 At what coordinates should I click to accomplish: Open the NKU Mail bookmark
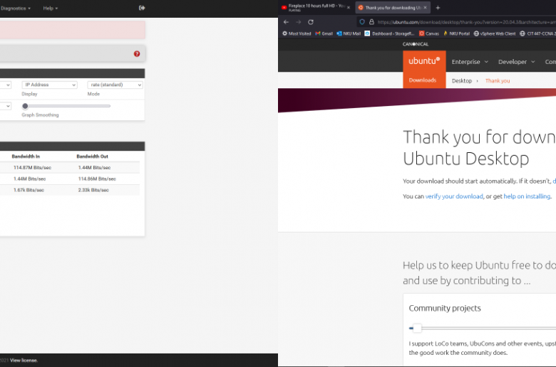[349, 33]
